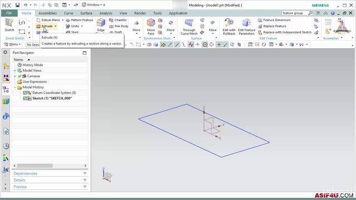
Task: Open the Menu dropdown
Action: pos(12,44)
